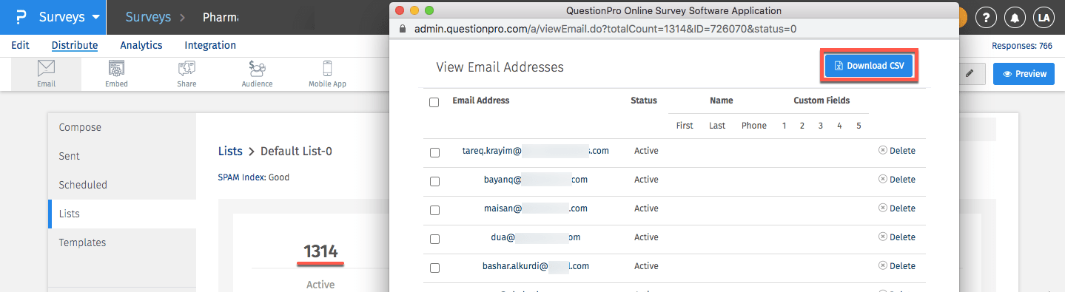Click the Lists breadcrumb link
Viewport: 1065px width, 292px height.
tap(230, 151)
